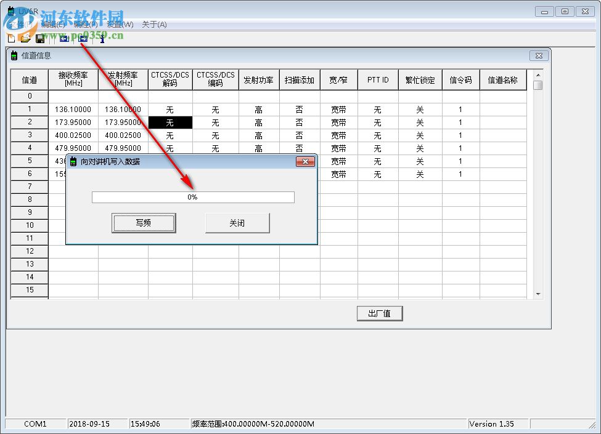
Task: Click date 2018-09-15 in status bar
Action: (89, 424)
